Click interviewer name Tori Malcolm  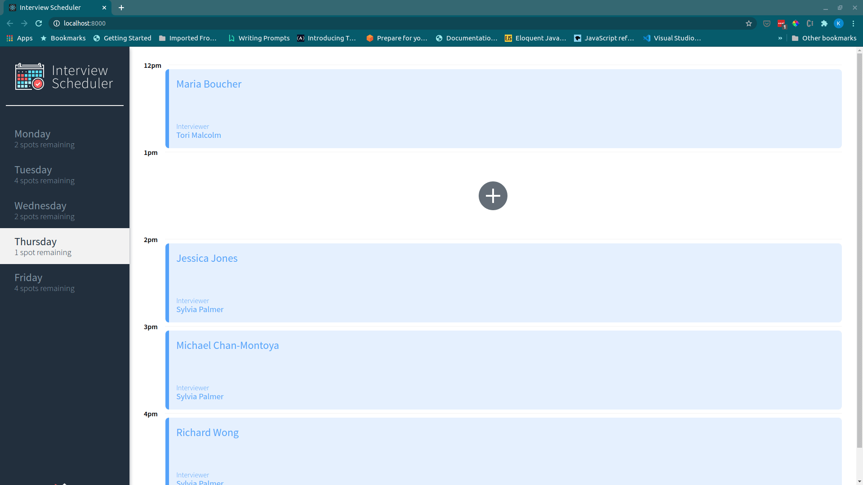coord(199,135)
